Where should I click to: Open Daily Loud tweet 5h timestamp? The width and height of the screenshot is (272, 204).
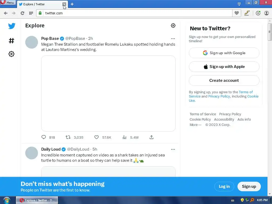pyautogui.click(x=95, y=149)
